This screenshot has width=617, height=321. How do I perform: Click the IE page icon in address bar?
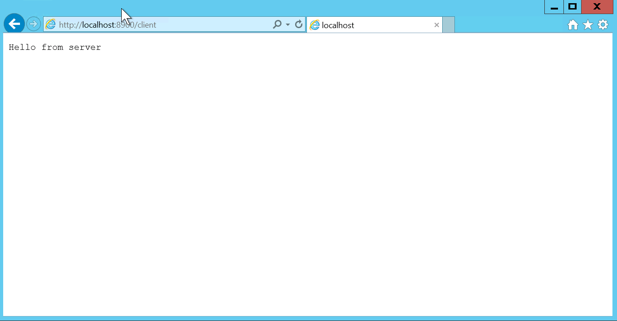click(51, 24)
